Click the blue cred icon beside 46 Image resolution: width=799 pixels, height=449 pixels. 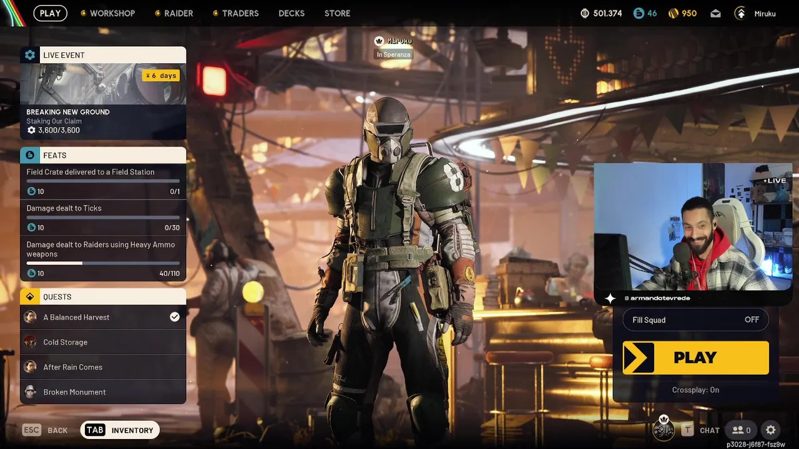[638, 13]
